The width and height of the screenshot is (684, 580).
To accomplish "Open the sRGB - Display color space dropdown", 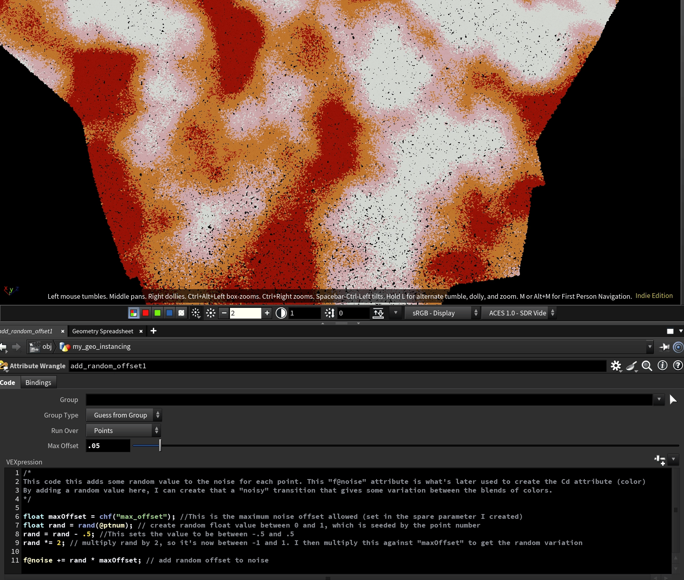I will (x=442, y=313).
